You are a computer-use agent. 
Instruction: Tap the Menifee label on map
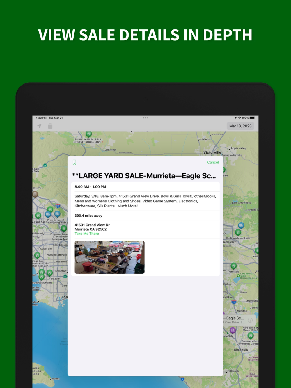tap(242, 311)
